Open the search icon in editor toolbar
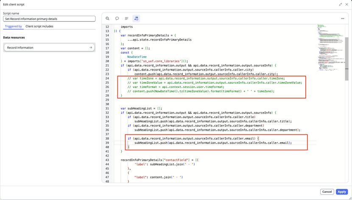The width and height of the screenshot is (352, 200). coord(108,19)
